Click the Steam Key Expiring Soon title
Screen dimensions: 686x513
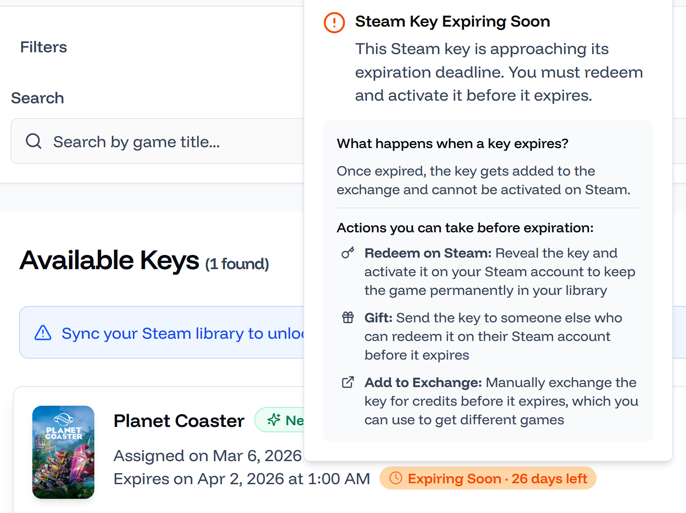pos(452,21)
